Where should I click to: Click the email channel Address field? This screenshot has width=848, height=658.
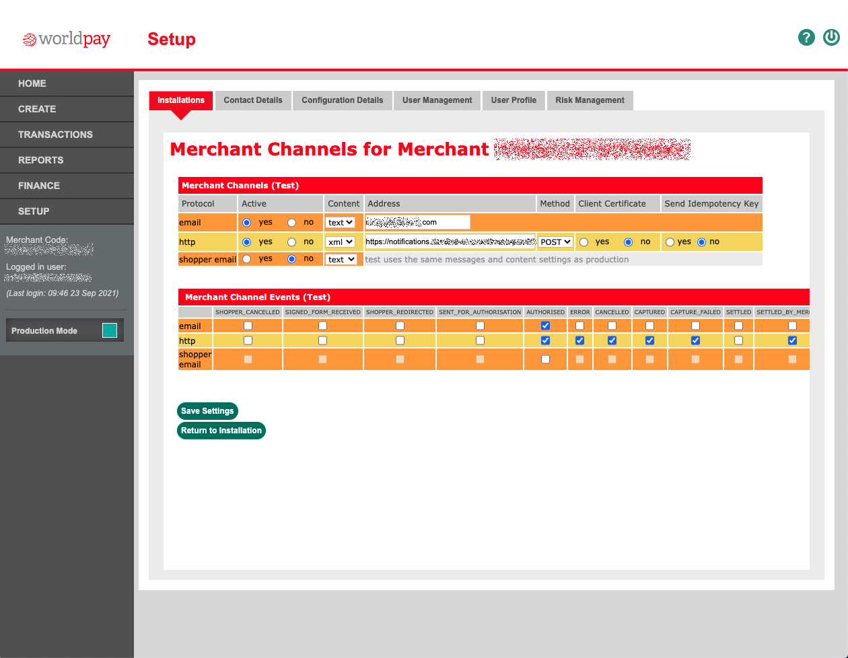(x=417, y=222)
